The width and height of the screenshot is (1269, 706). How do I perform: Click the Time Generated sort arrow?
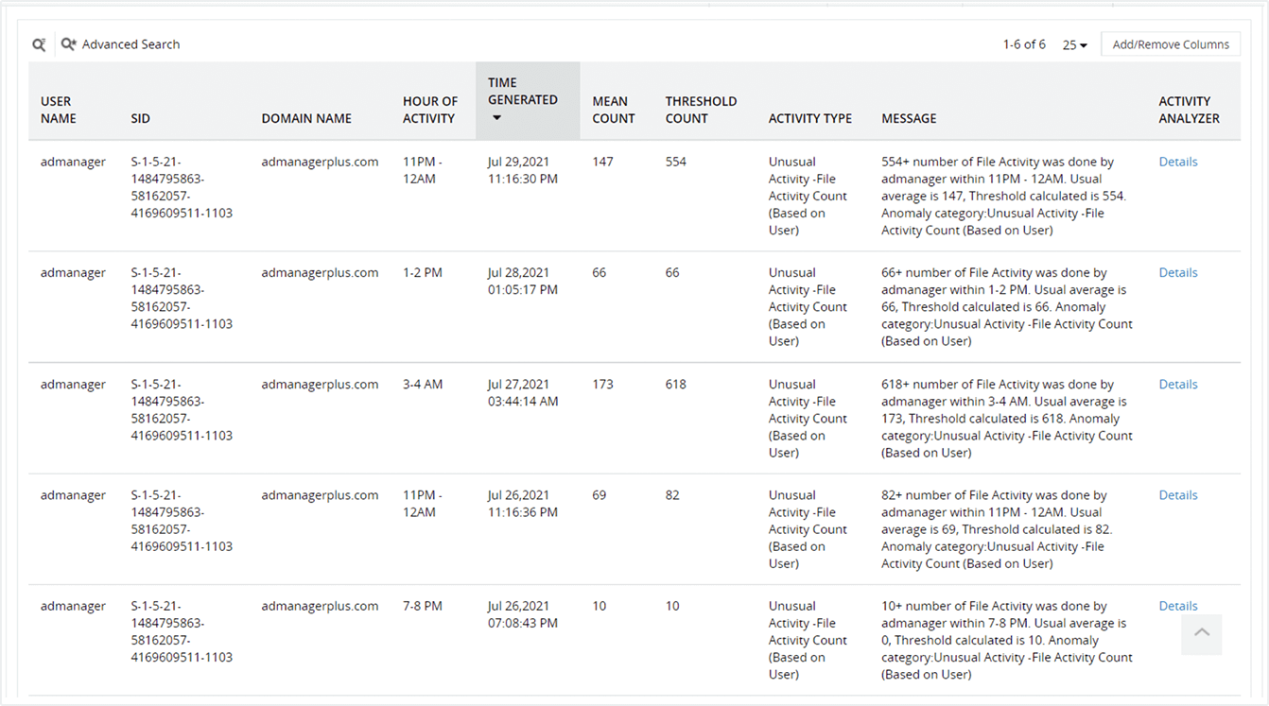point(496,118)
